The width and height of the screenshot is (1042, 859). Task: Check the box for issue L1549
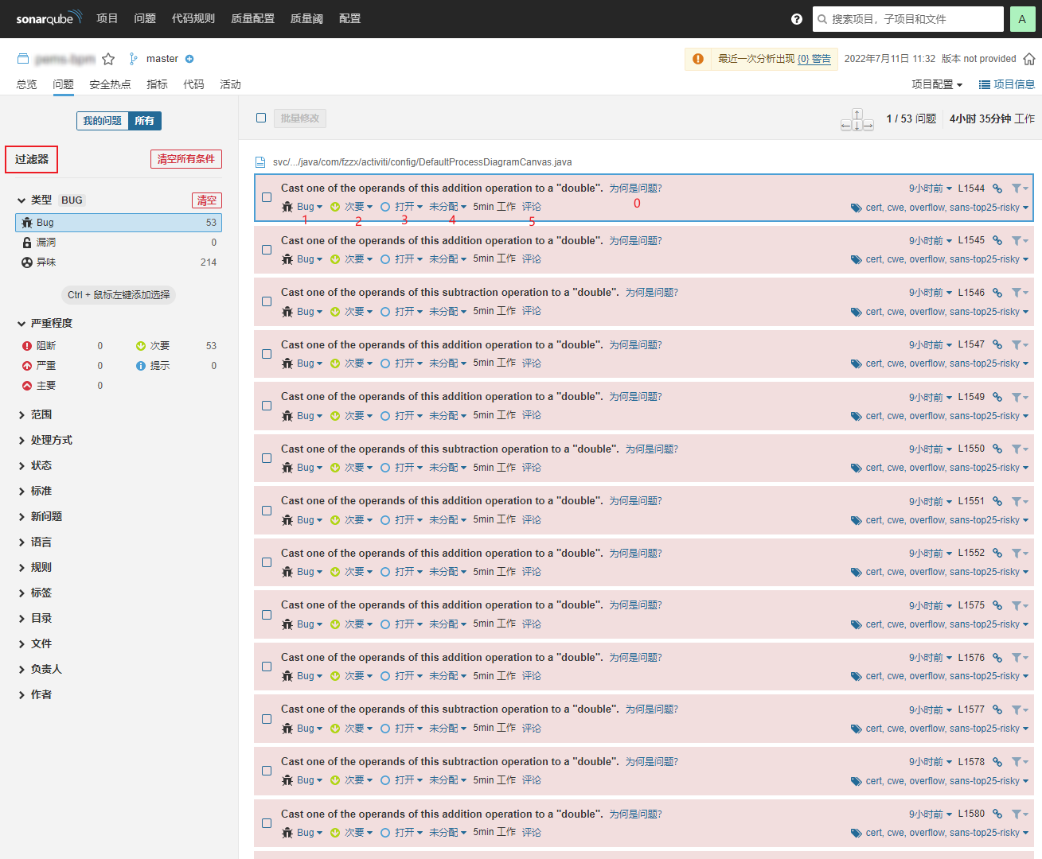(x=267, y=406)
